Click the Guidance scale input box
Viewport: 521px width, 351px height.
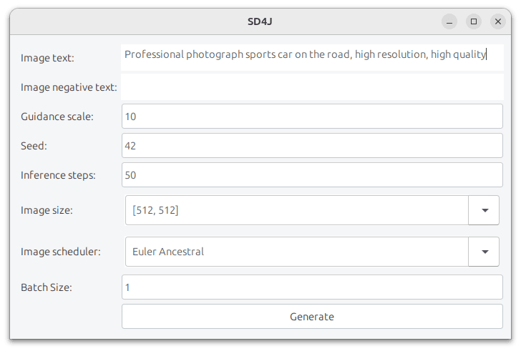click(x=312, y=116)
